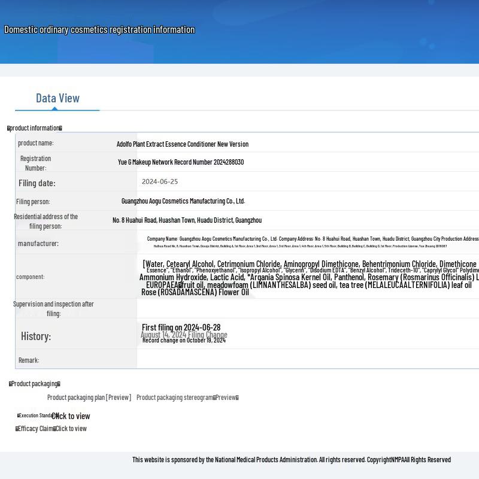479x479 pixels.
Task: Click the Registration Number: label
Action: tap(36, 163)
